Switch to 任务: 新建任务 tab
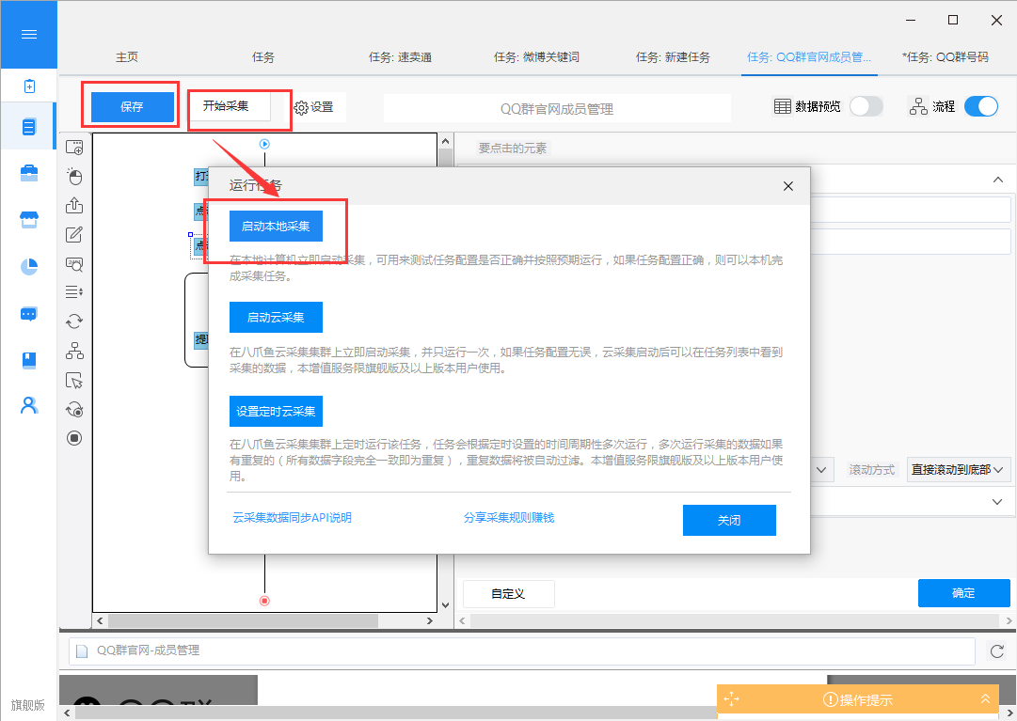This screenshot has height=721, width=1017. click(x=673, y=57)
